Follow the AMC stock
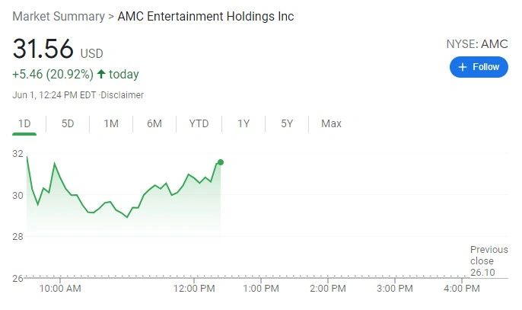522x310 pixels. [x=479, y=67]
